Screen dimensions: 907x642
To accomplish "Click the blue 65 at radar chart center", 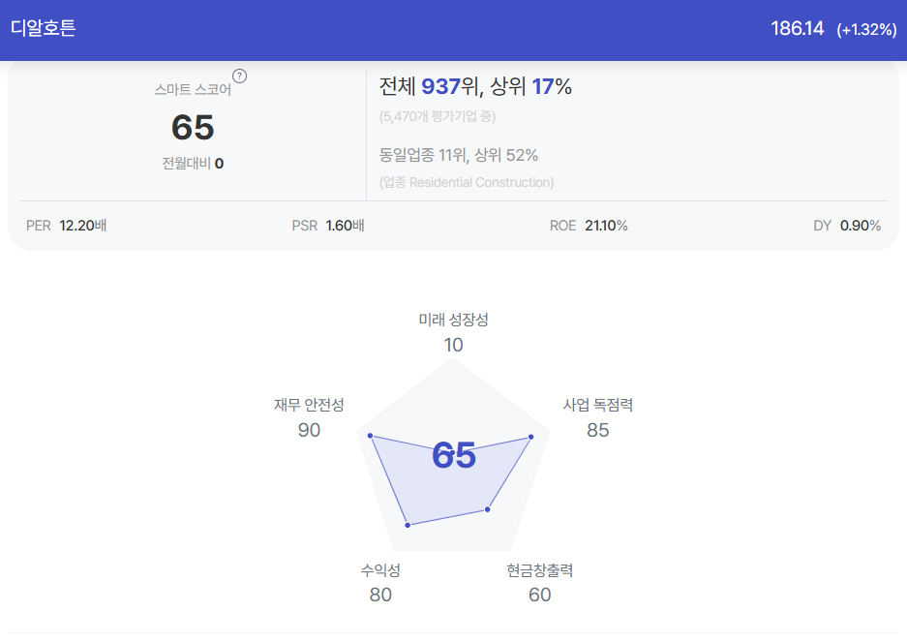I will pos(454,455).
